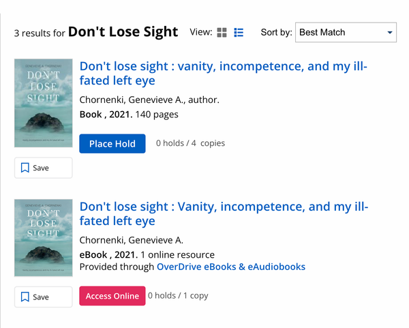Screen dimensions: 409x328
Task: Open OverDrive eBooks & eAudiobooks link
Action: [231, 267]
